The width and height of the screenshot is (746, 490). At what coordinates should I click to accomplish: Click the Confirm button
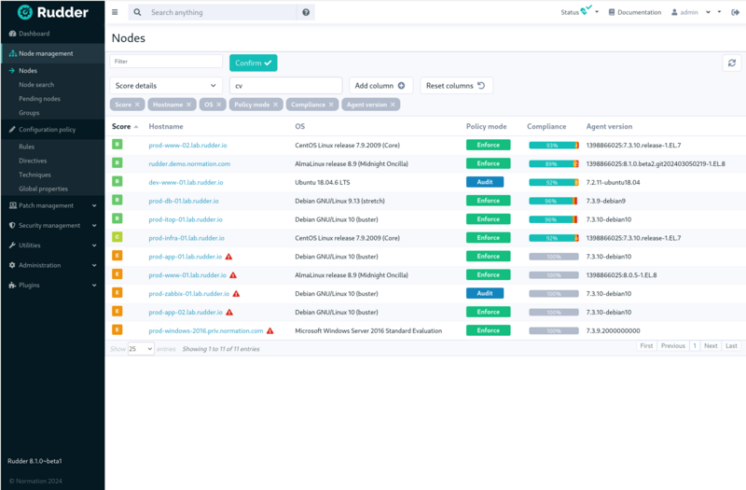(253, 63)
